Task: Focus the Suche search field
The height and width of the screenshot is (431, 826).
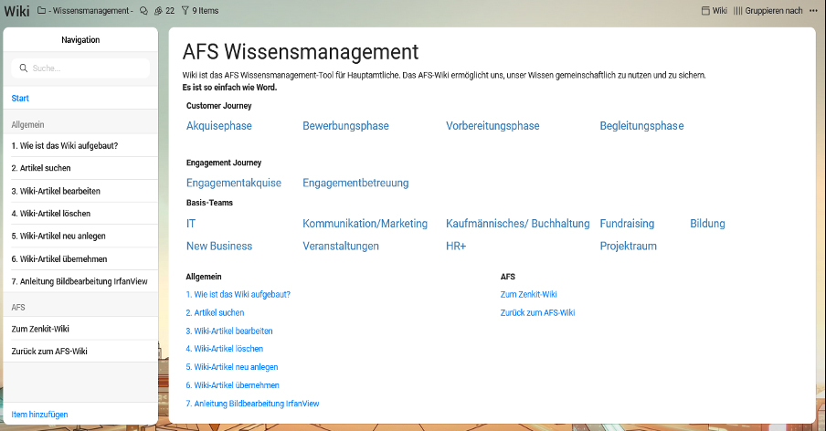Action: tap(87, 68)
